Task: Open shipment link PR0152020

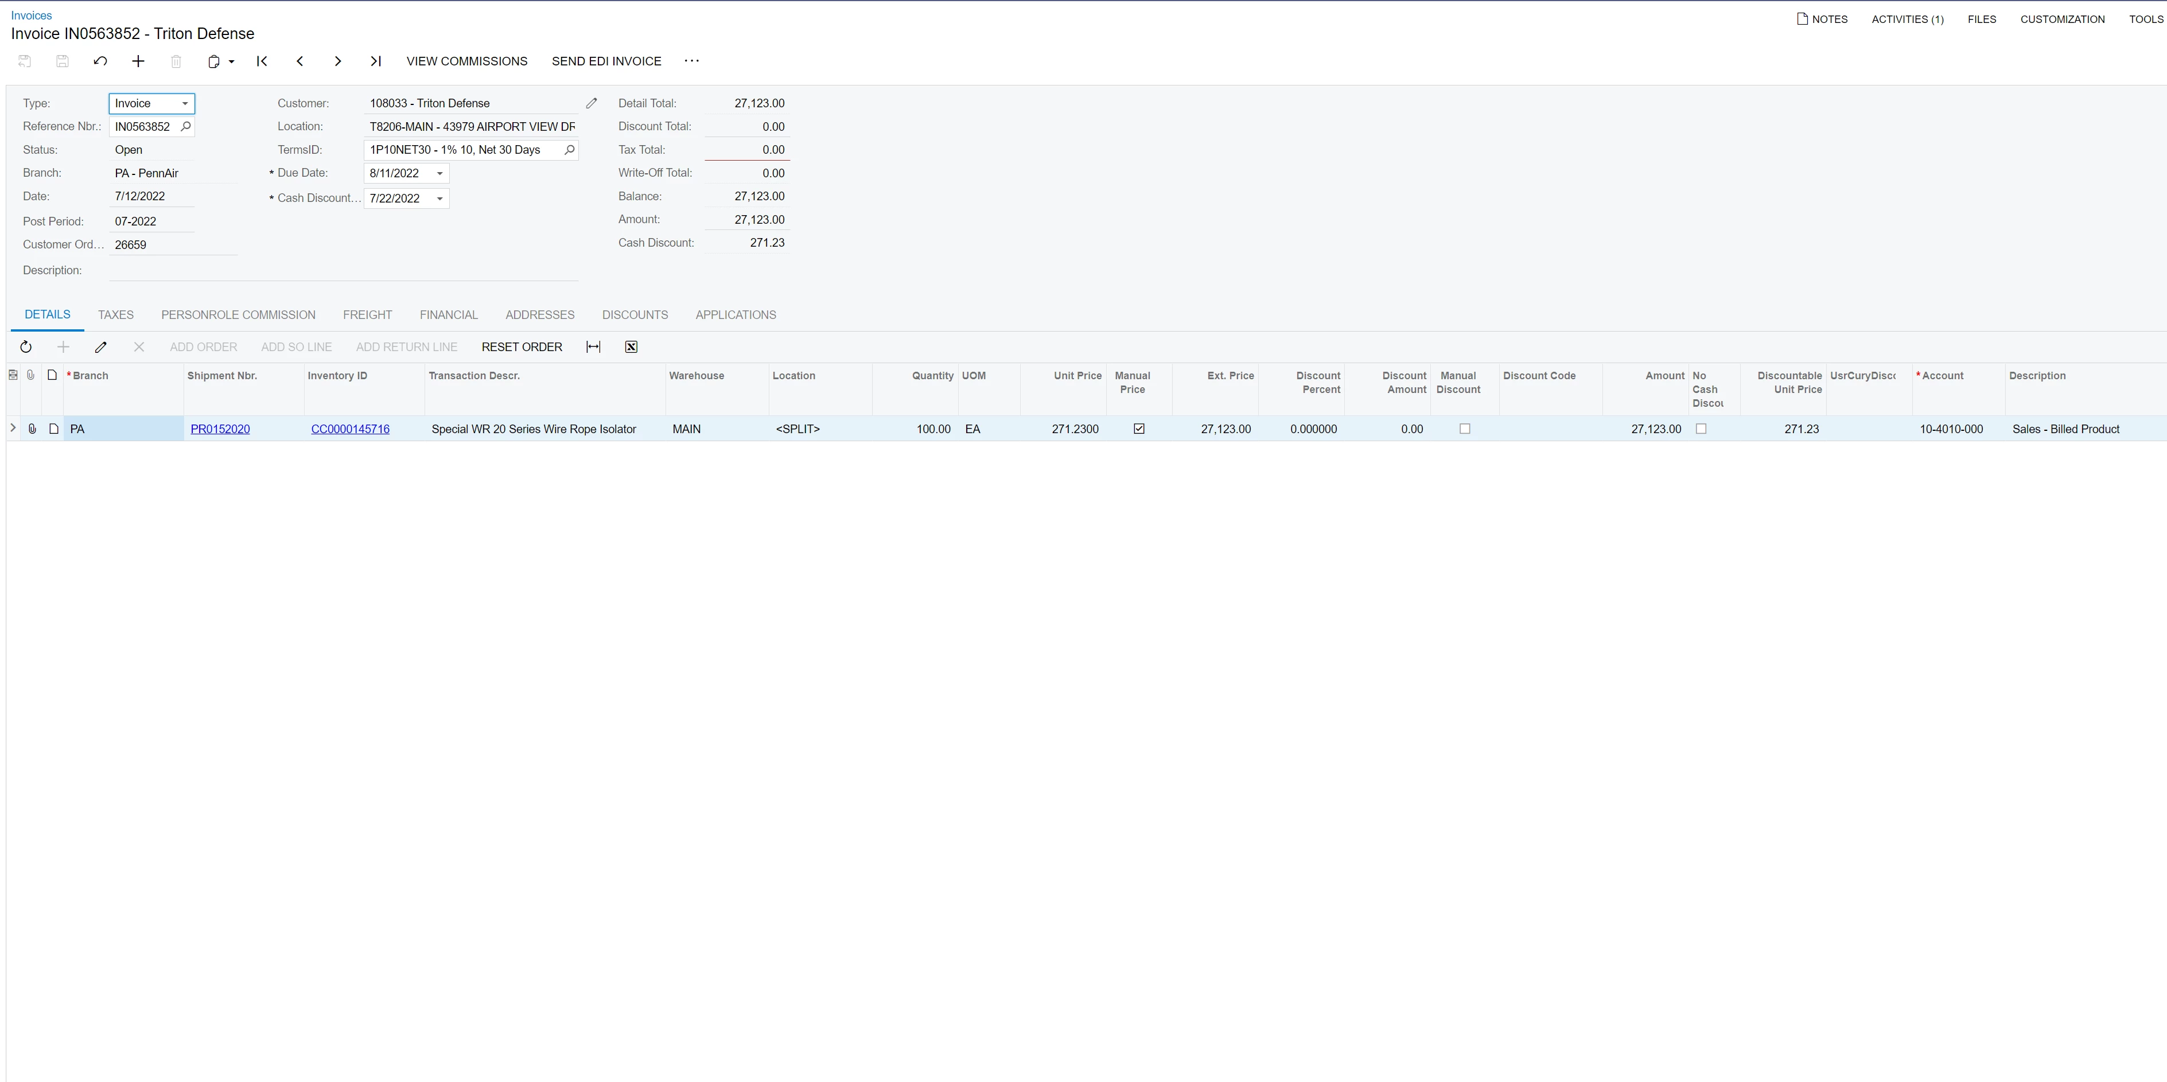Action: (x=220, y=429)
